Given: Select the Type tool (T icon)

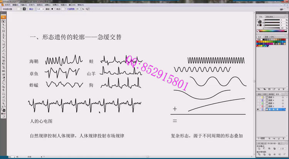Looking at the screenshot, I should (x=3, y=38).
